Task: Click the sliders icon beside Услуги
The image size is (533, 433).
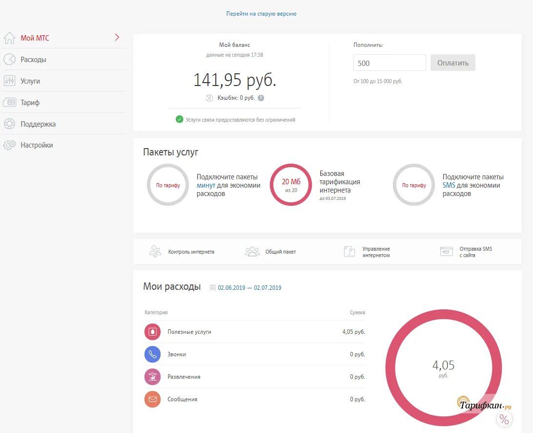Action: (x=10, y=81)
